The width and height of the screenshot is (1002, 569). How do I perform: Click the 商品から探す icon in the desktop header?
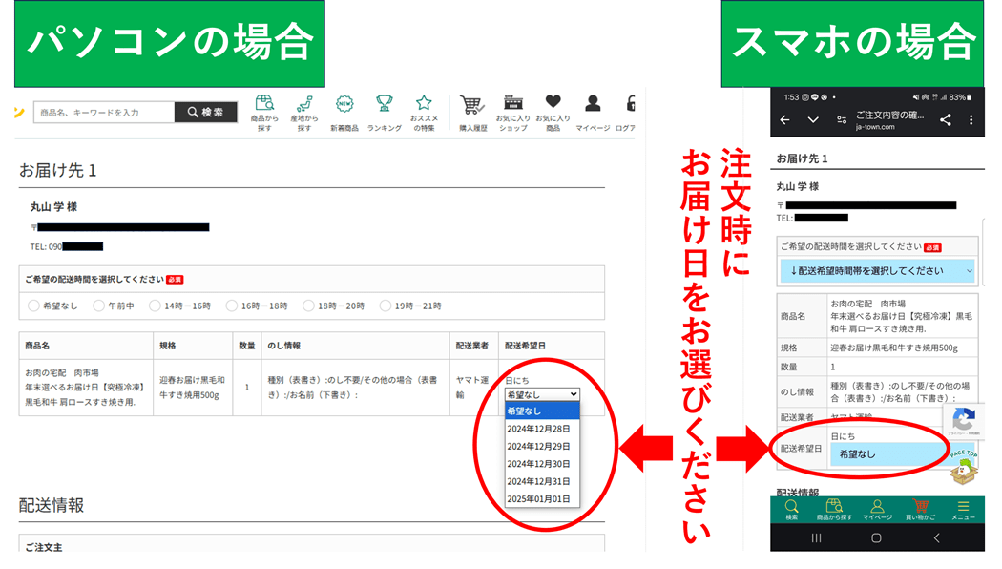[x=264, y=105]
